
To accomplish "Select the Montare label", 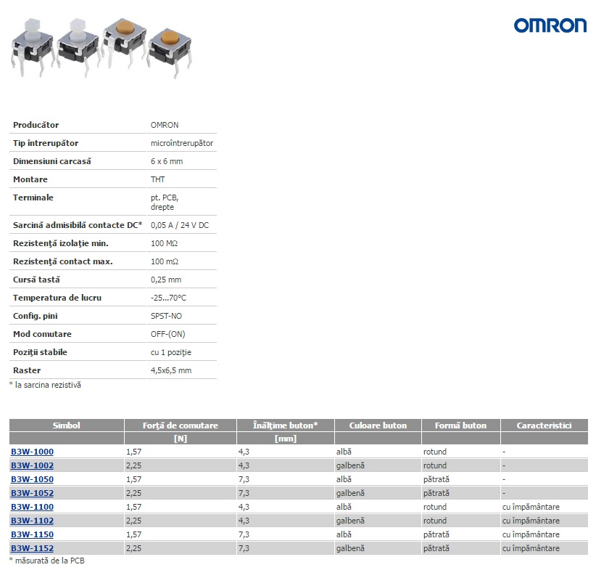I will pyautogui.click(x=30, y=179).
